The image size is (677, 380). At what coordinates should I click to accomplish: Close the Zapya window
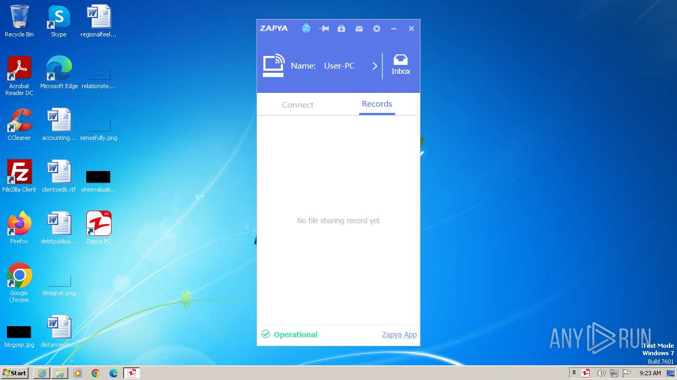[411, 28]
